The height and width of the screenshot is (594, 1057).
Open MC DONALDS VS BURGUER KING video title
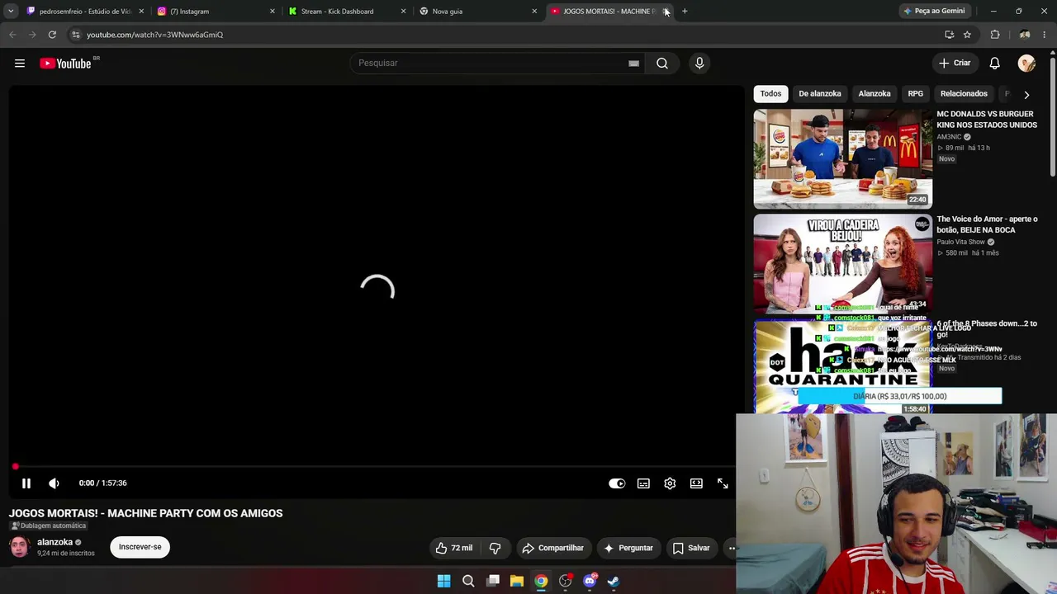[987, 120]
